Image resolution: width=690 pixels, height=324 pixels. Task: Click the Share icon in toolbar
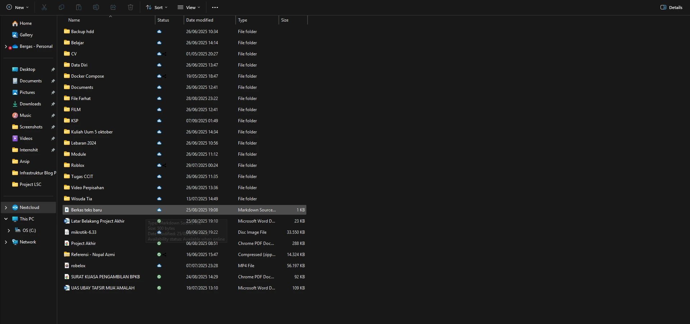coord(113,7)
